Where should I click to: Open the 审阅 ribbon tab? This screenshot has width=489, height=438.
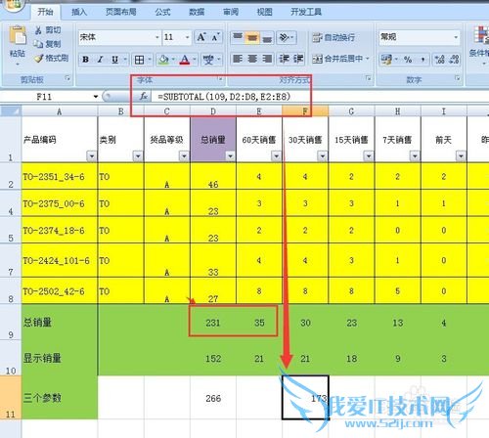231,12
